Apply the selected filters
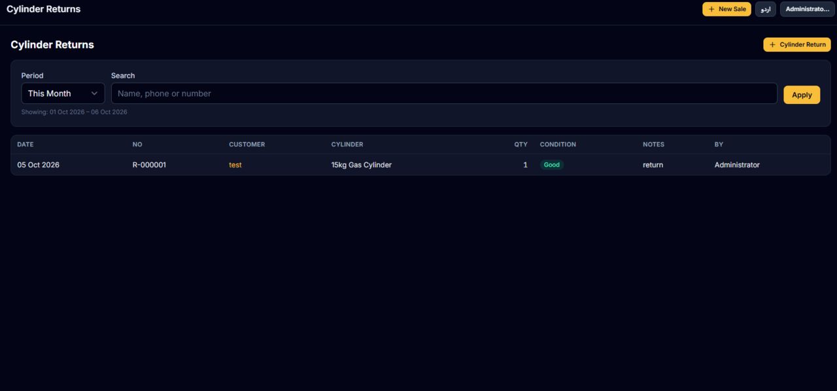837x391 pixels. pos(802,95)
